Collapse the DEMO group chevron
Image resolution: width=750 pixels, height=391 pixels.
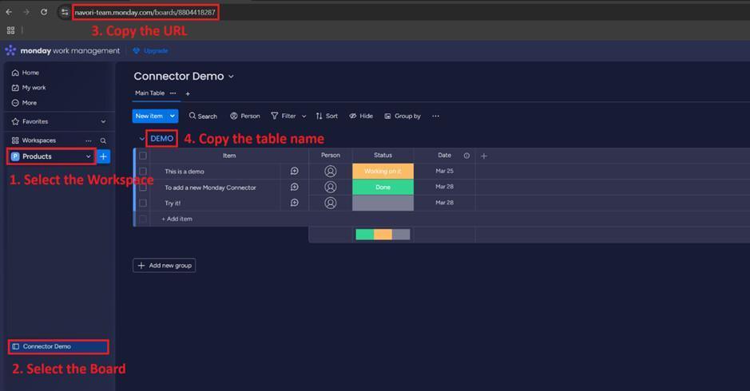point(141,139)
